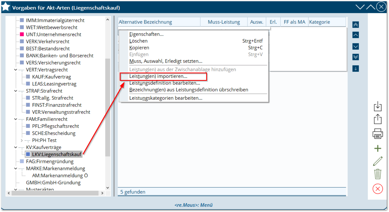Viewport: 389px width, 212px height.
Task: Click the Kategorie column header
Action: pyautogui.click(x=327, y=22)
